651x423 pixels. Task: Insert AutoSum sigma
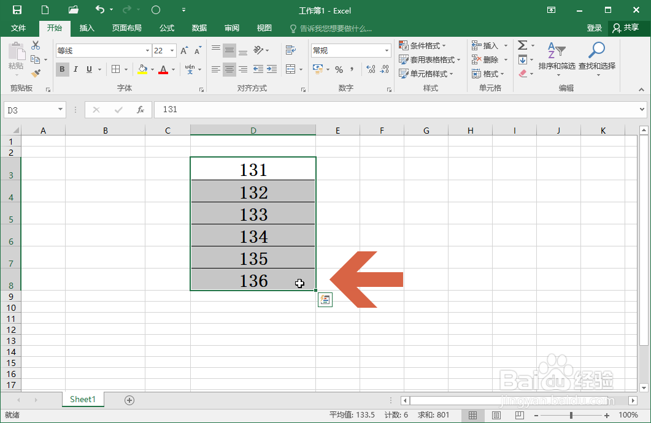pyautogui.click(x=523, y=45)
